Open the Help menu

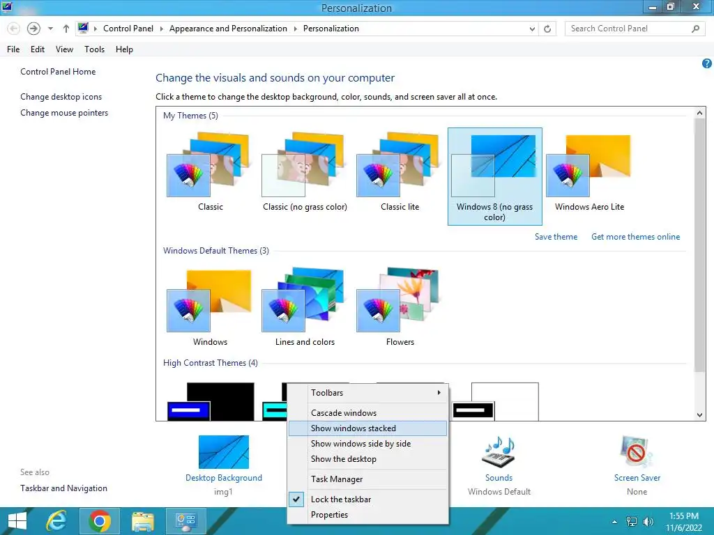point(124,49)
